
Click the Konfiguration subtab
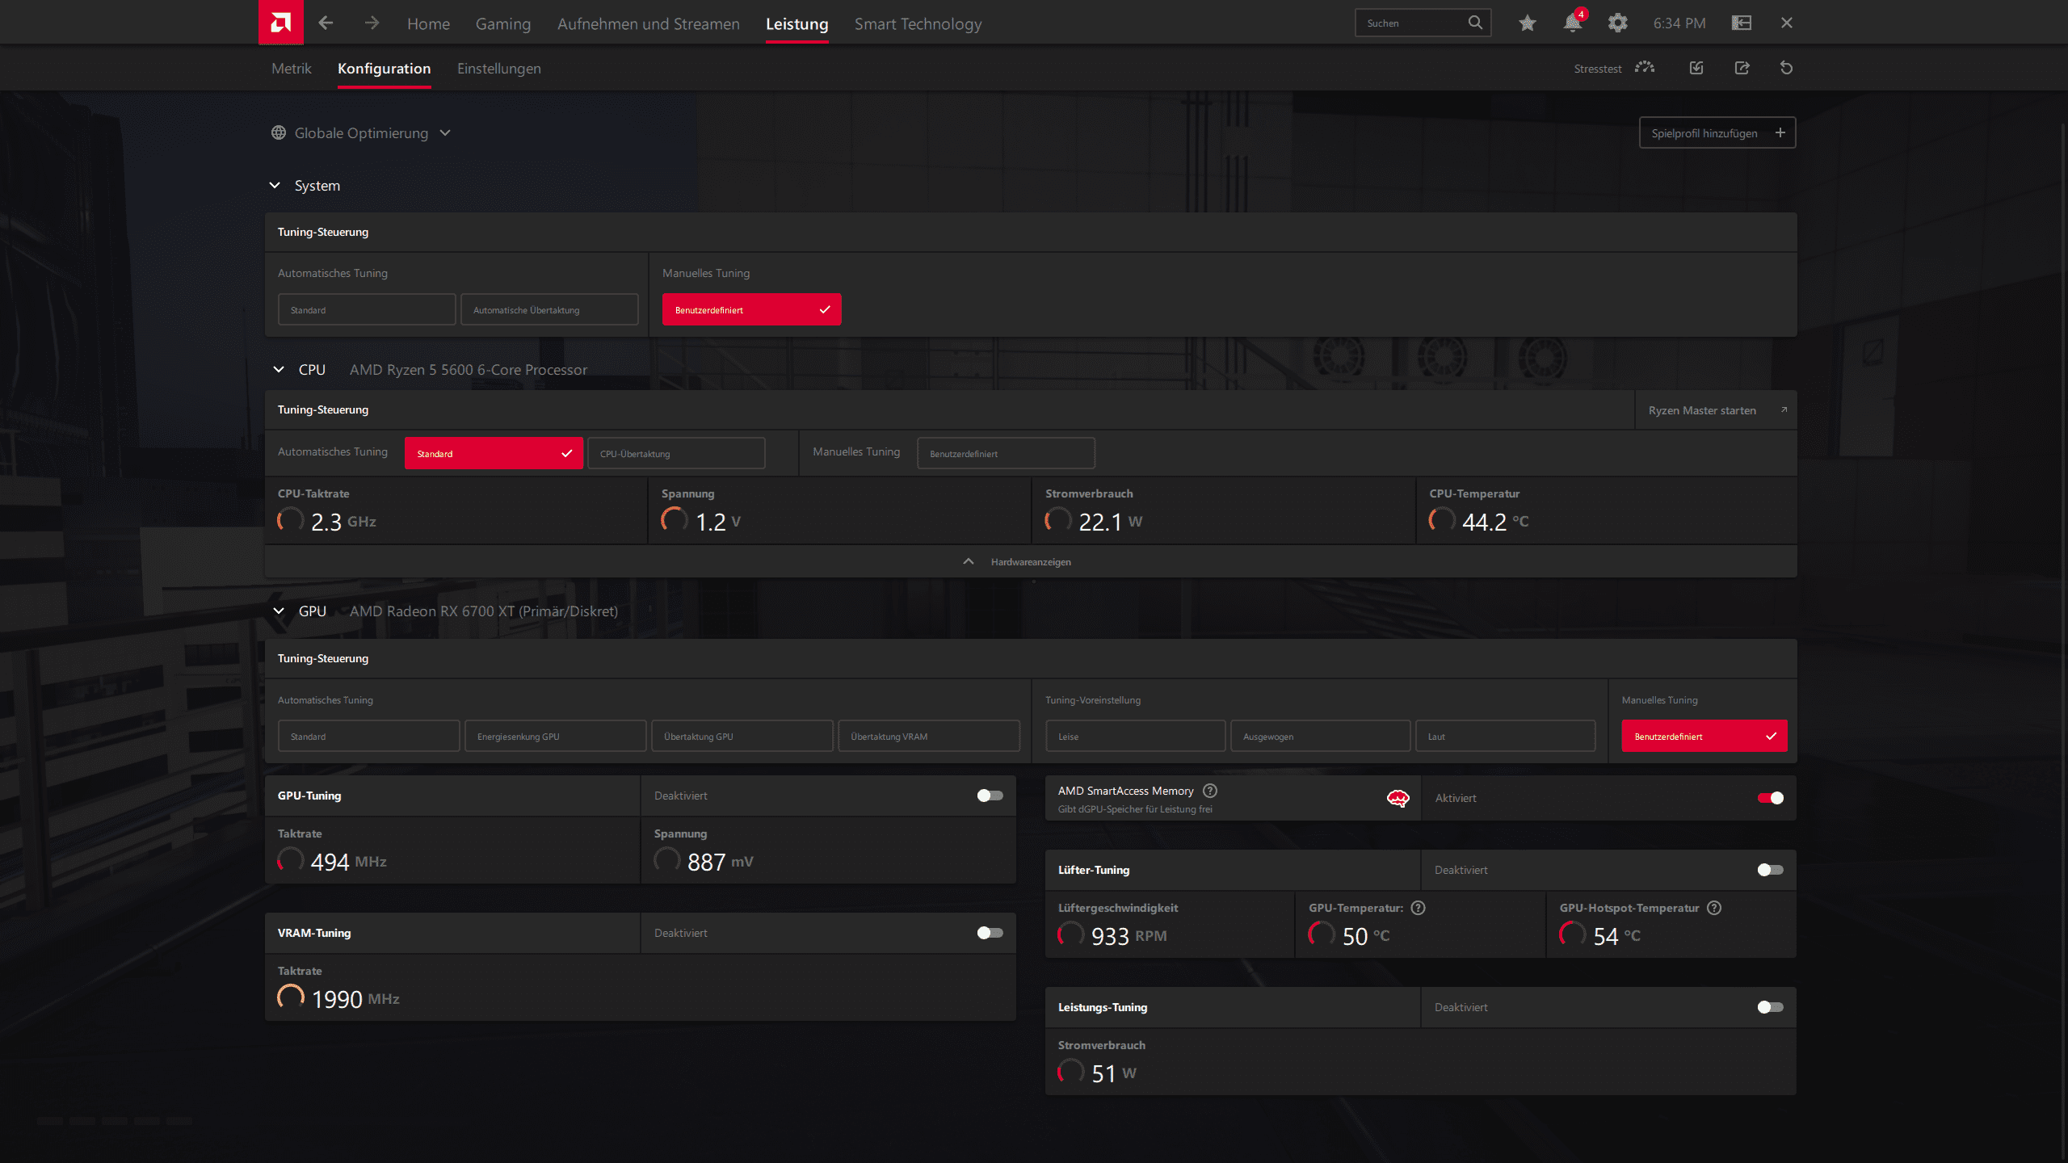click(384, 69)
